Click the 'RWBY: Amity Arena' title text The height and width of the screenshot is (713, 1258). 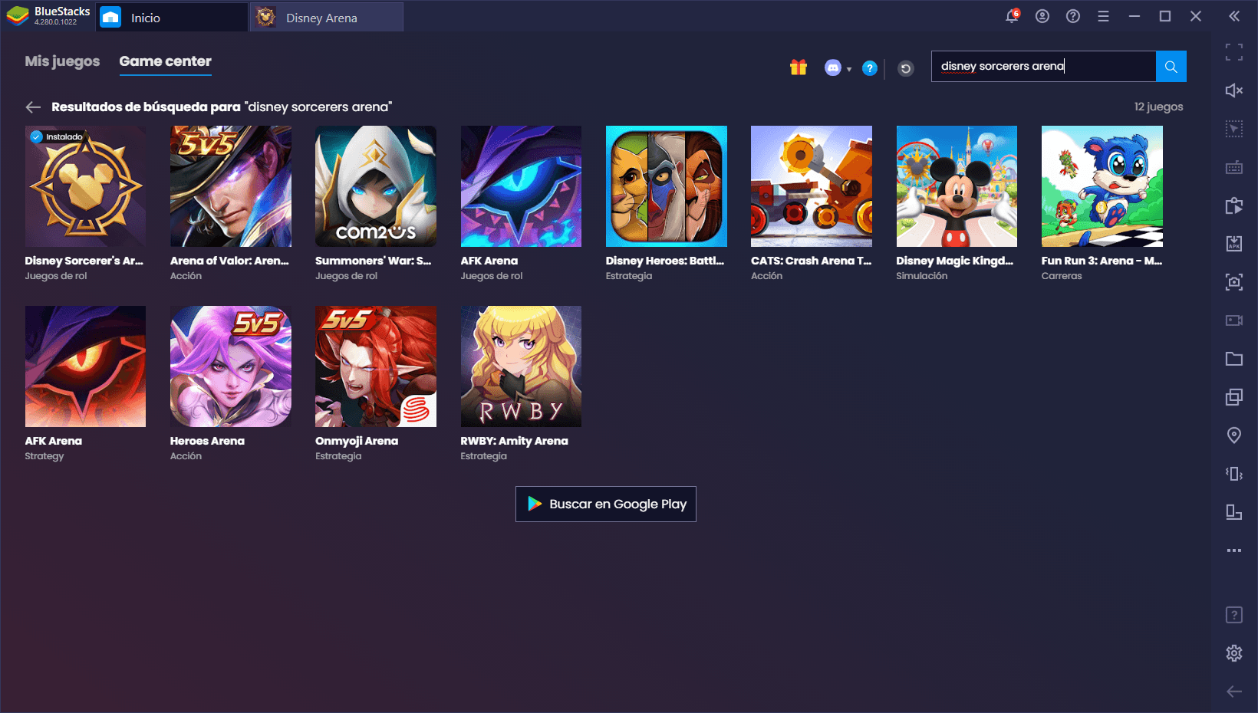coord(514,441)
